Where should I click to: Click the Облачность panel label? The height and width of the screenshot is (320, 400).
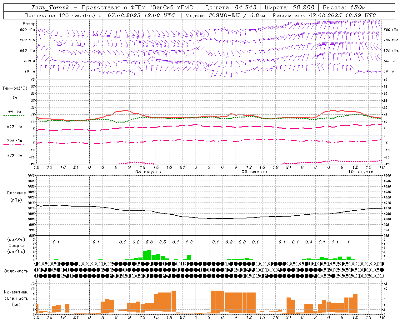coord(16,271)
